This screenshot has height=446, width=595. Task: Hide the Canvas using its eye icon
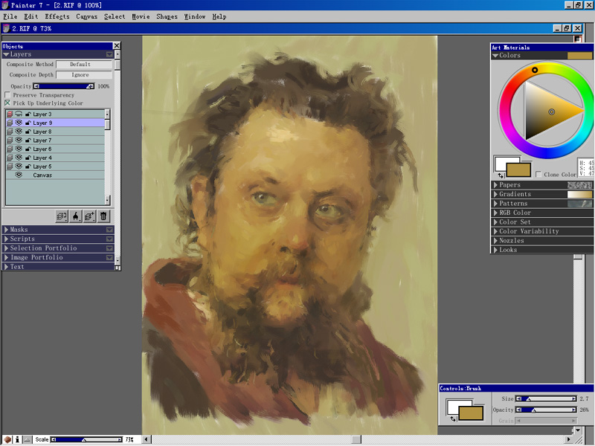pyautogui.click(x=19, y=175)
